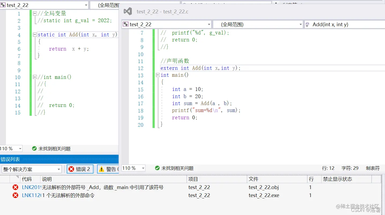
Task: Click 未找到相关问题 text in front window
Action: (177, 168)
